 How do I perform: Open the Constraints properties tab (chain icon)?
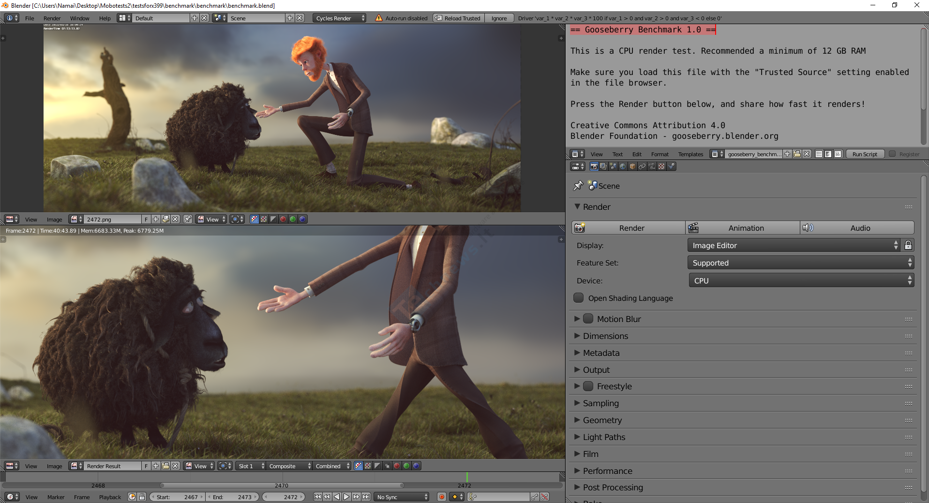(x=642, y=166)
